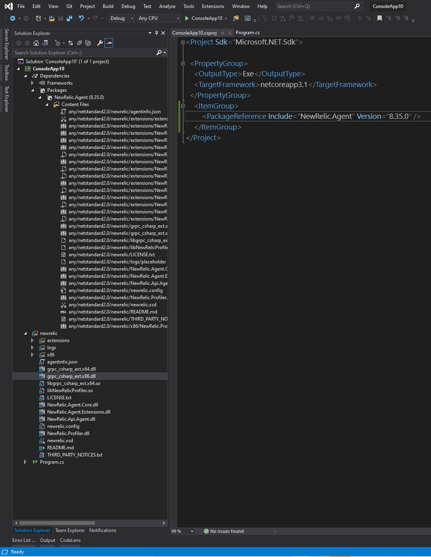The width and height of the screenshot is (431, 557).
Task: Click the Show All Files icon
Action: 88,43
